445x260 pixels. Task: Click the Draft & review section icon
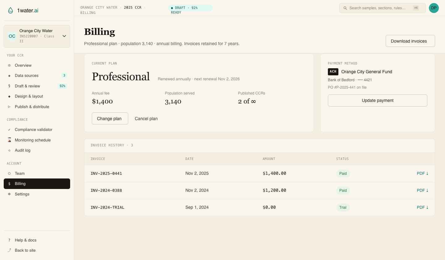pyautogui.click(x=9, y=86)
